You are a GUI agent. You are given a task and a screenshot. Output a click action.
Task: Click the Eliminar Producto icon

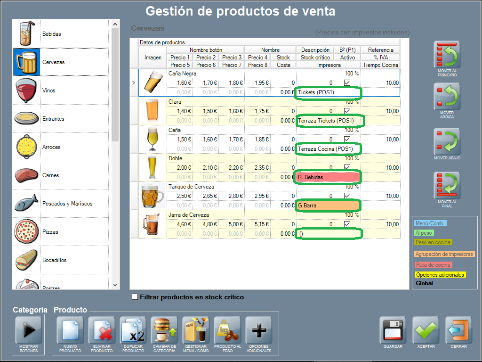pos(102,330)
